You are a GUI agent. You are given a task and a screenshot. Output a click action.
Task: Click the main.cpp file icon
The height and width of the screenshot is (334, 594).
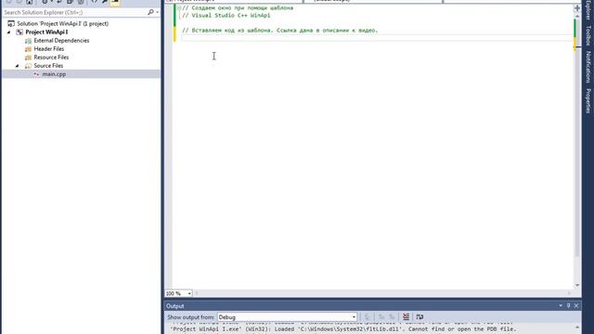point(36,74)
